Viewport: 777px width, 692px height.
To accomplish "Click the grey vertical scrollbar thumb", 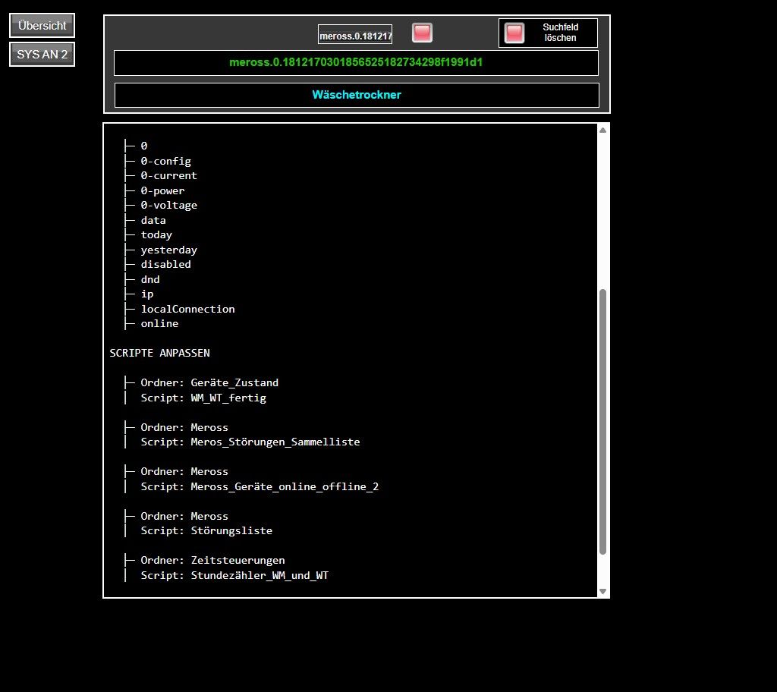I will pos(602,421).
